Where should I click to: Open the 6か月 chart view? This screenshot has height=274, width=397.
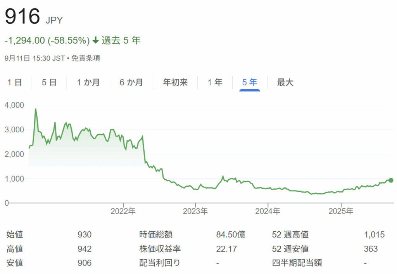point(131,82)
